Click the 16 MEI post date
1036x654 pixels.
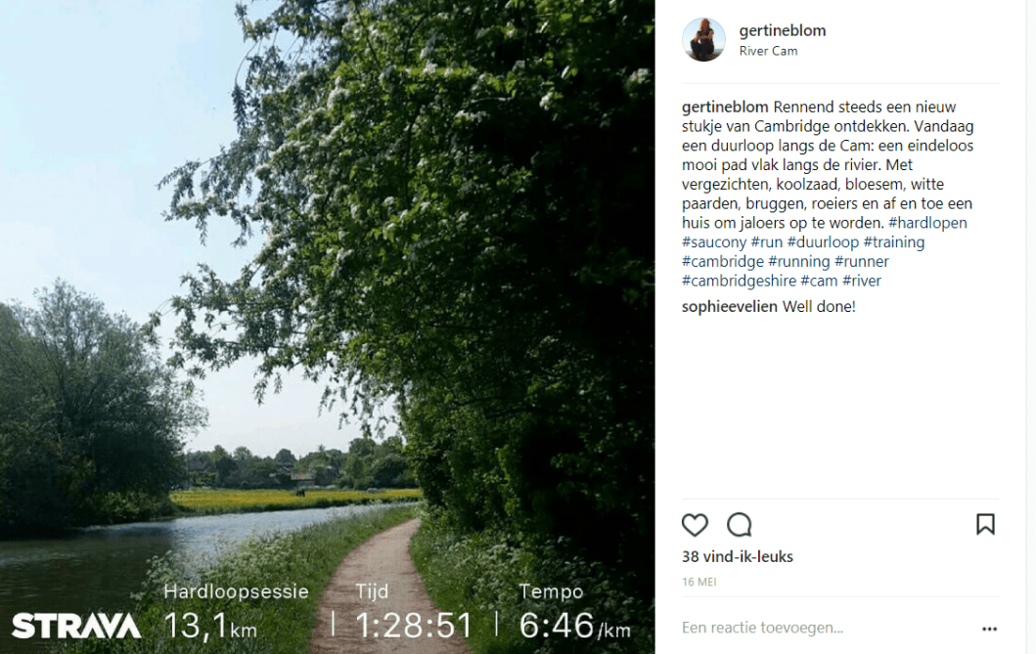699,582
